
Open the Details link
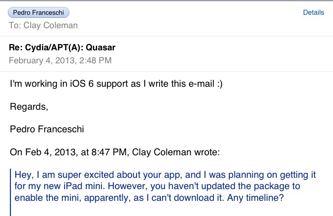click(x=313, y=13)
